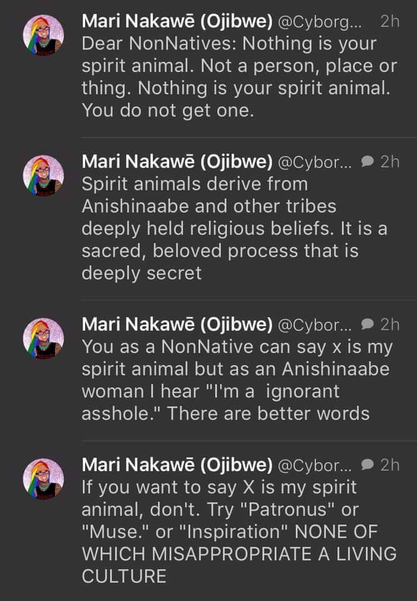This screenshot has height=601, width=417.
Task: Tap @Cybor... handle on 'Spirit animals derive' tweet
Action: click(x=315, y=162)
